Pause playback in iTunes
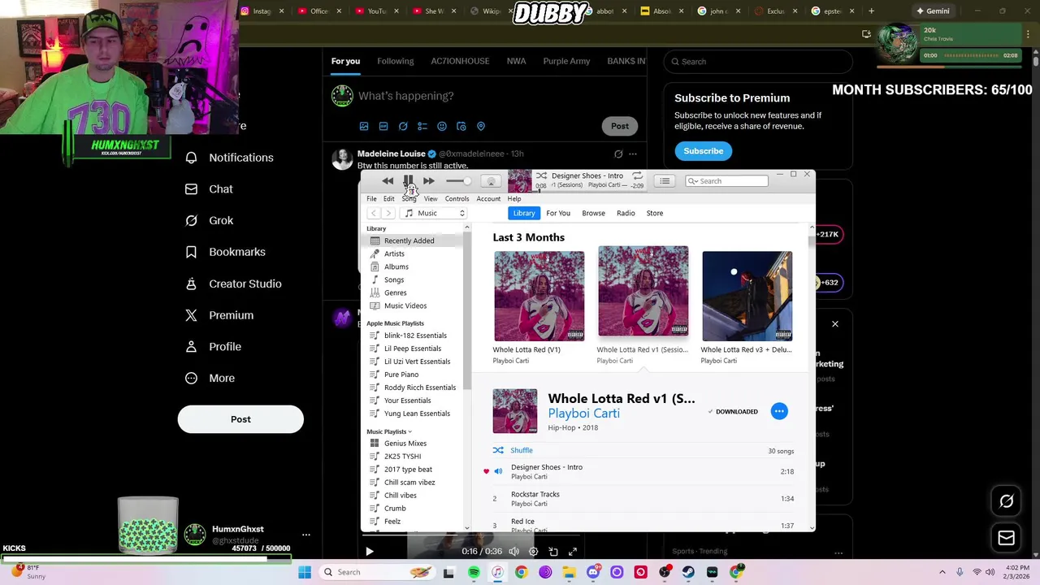The image size is (1040, 585). [x=408, y=180]
